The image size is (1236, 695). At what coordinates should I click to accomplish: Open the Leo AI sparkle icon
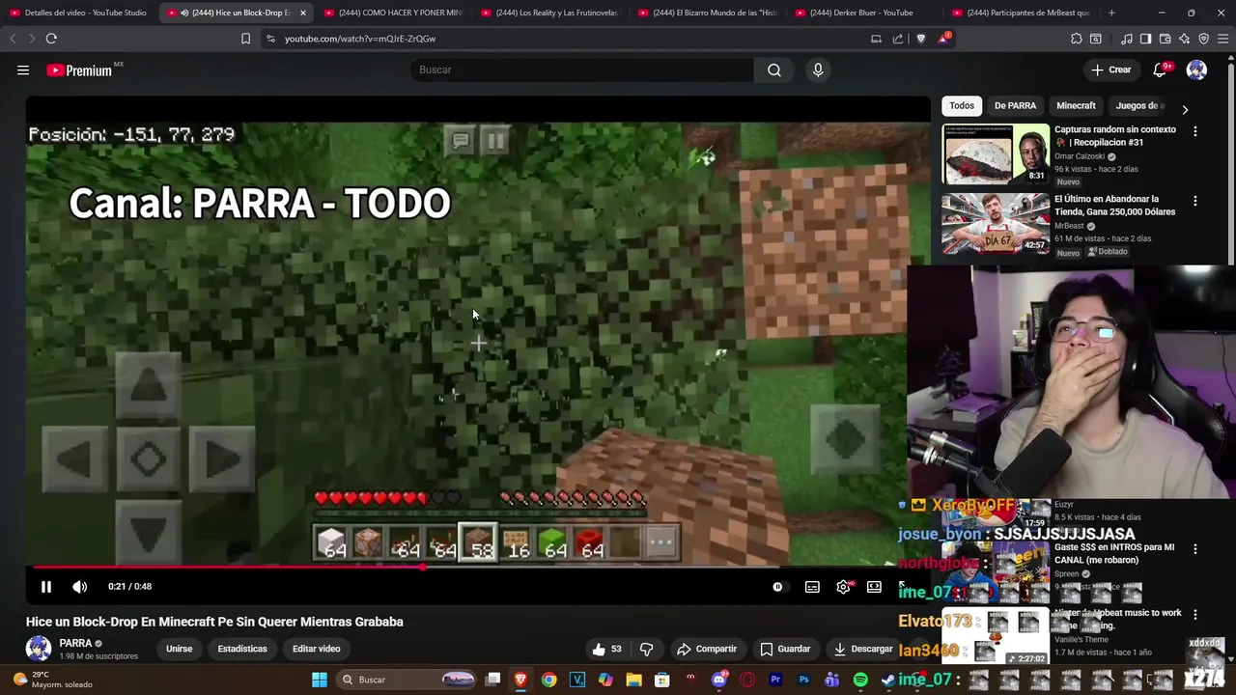(1184, 39)
